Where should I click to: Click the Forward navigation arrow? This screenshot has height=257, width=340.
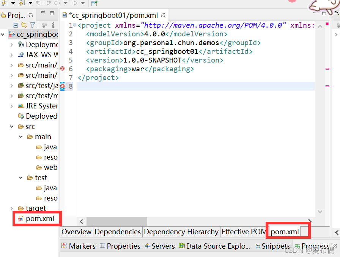pos(74,3)
